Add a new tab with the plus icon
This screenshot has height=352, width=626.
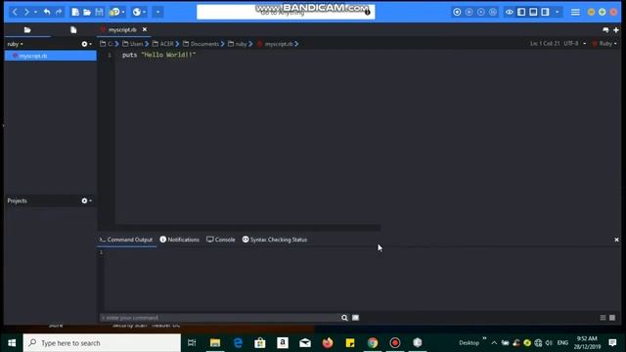[x=616, y=30]
